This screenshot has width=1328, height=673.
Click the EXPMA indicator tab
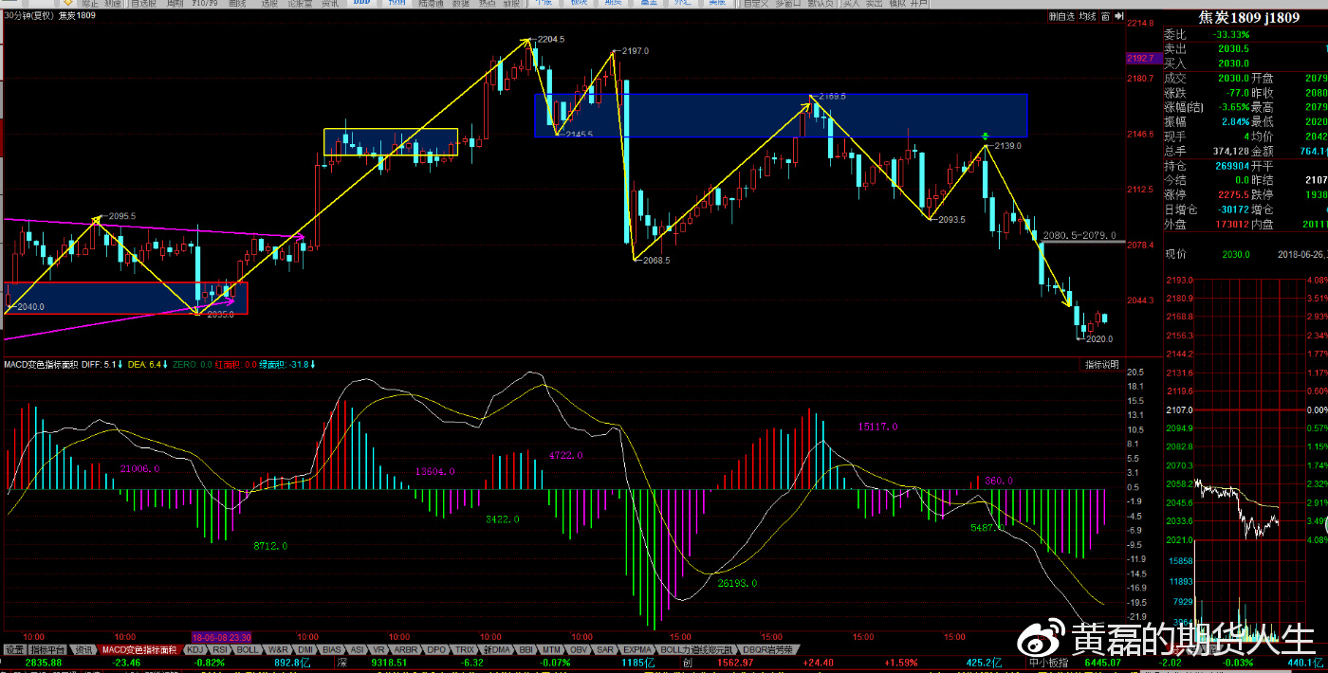pyautogui.click(x=637, y=649)
